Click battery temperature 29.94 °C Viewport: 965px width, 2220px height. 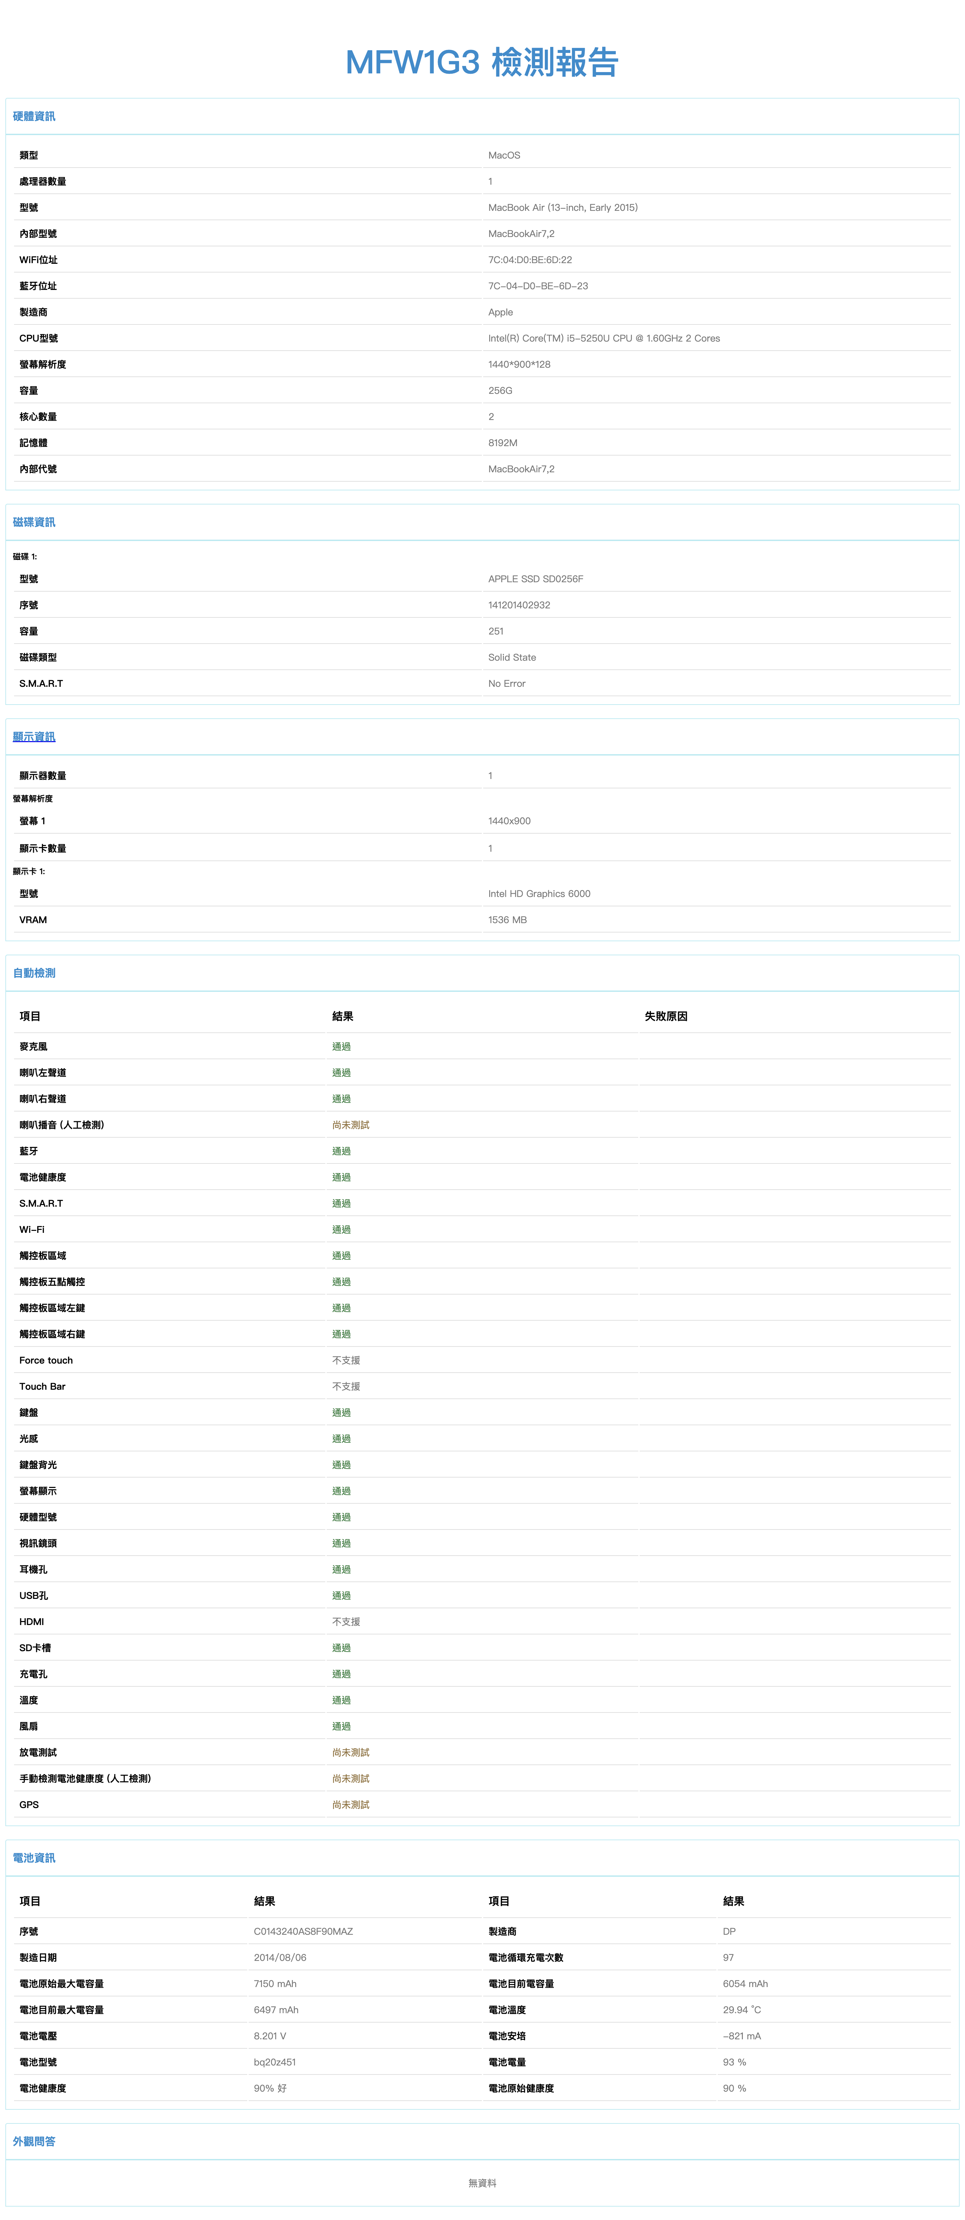(742, 2011)
